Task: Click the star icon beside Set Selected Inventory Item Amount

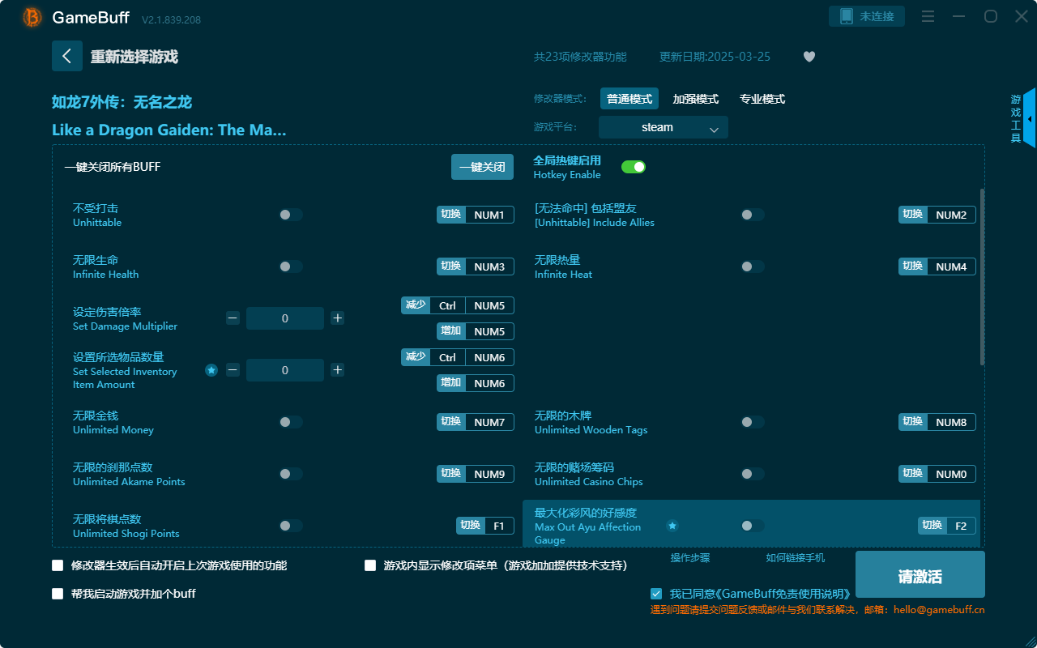Action: [x=211, y=370]
